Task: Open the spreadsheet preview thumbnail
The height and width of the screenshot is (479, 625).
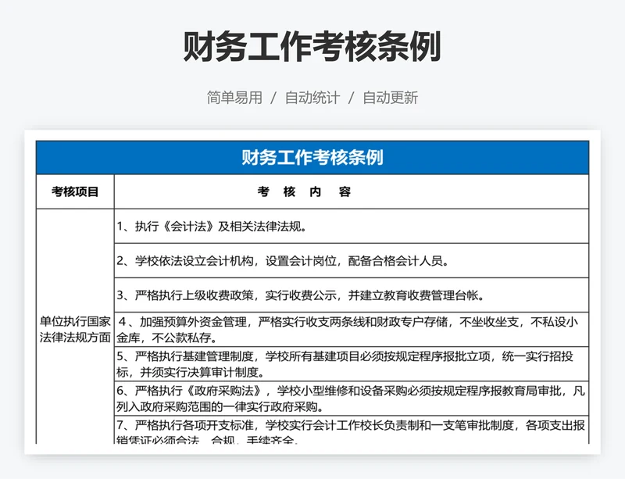Action: (x=312, y=292)
